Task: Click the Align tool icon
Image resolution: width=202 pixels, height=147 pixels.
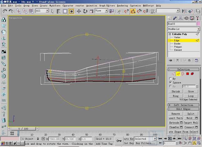Action: tap(190, 11)
